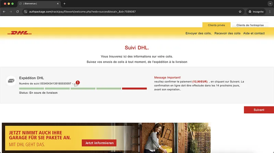The image size is (274, 153).
Task: Click the Message Important! heading
Action: coord(167,78)
